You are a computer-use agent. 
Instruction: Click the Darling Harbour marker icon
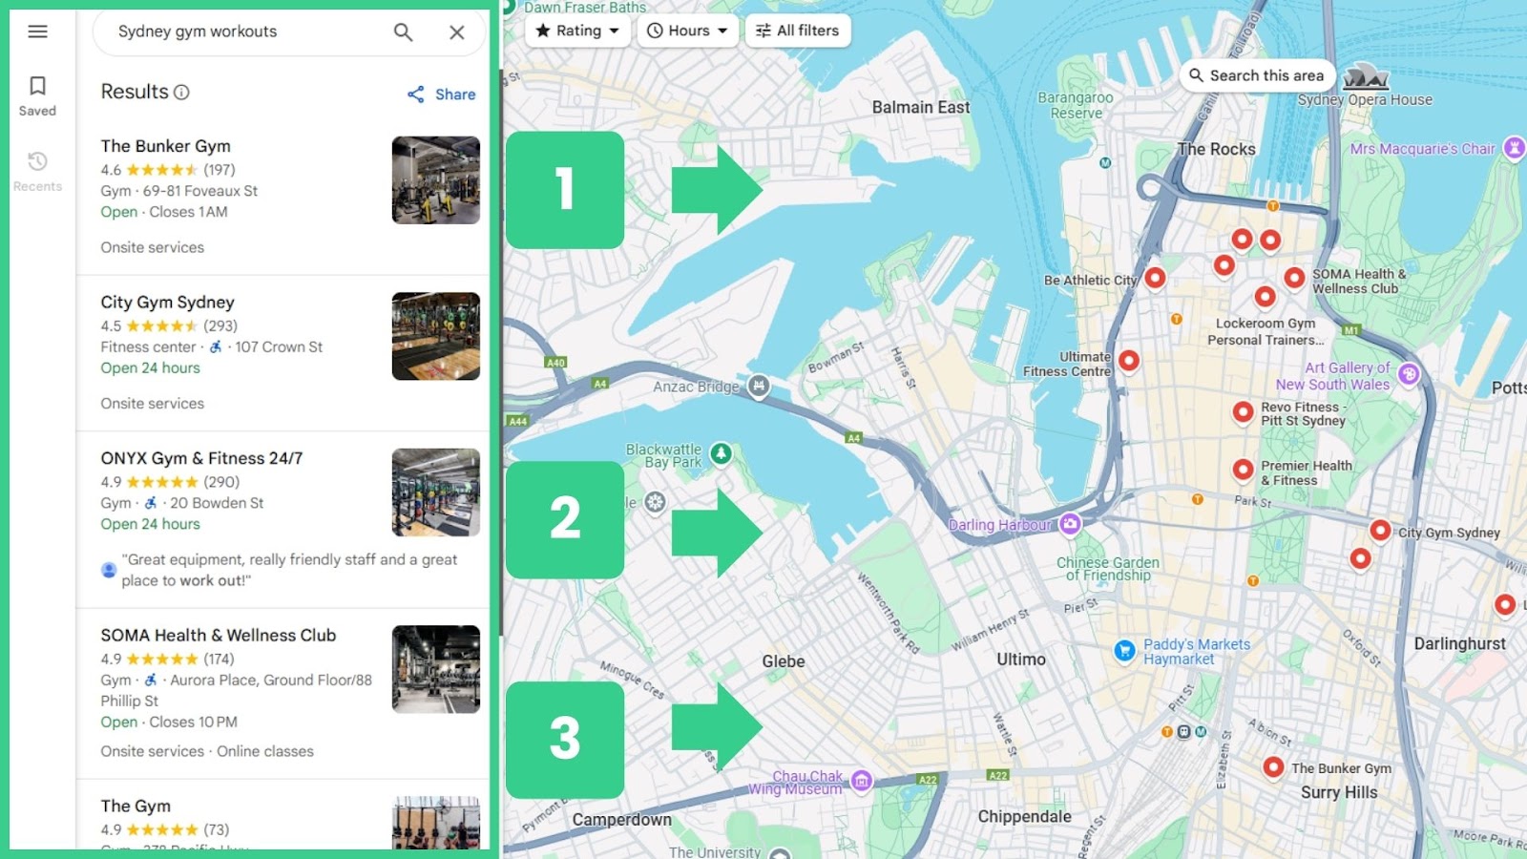click(x=1071, y=523)
